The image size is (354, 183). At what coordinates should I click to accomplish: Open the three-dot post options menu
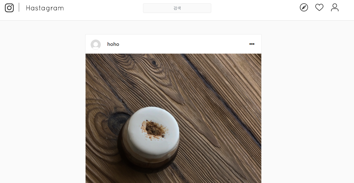coord(252,44)
